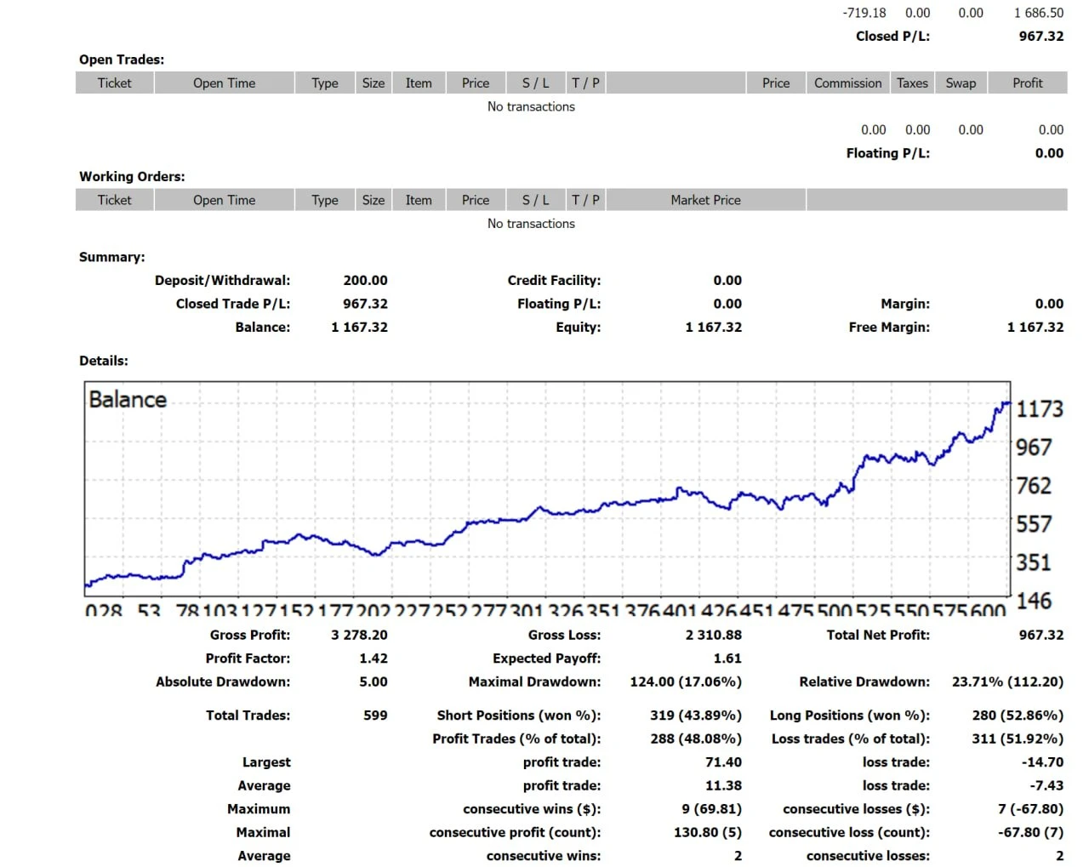Image resolution: width=1089 pixels, height=867 pixels.
Task: Click the Total Net Profit value 967.32
Action: coord(1041,635)
